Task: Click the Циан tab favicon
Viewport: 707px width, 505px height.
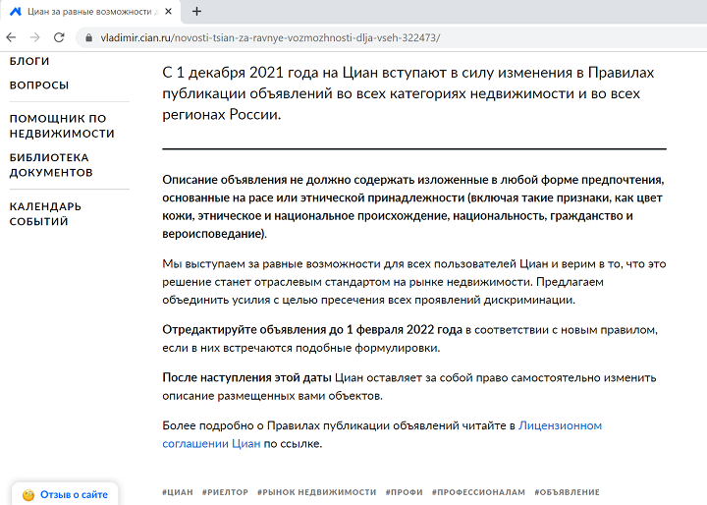Action: click(x=16, y=12)
